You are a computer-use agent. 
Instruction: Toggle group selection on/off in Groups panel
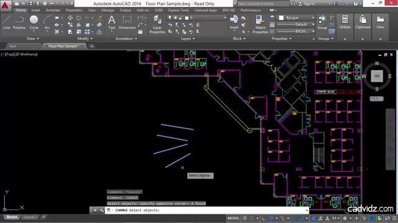(331, 32)
